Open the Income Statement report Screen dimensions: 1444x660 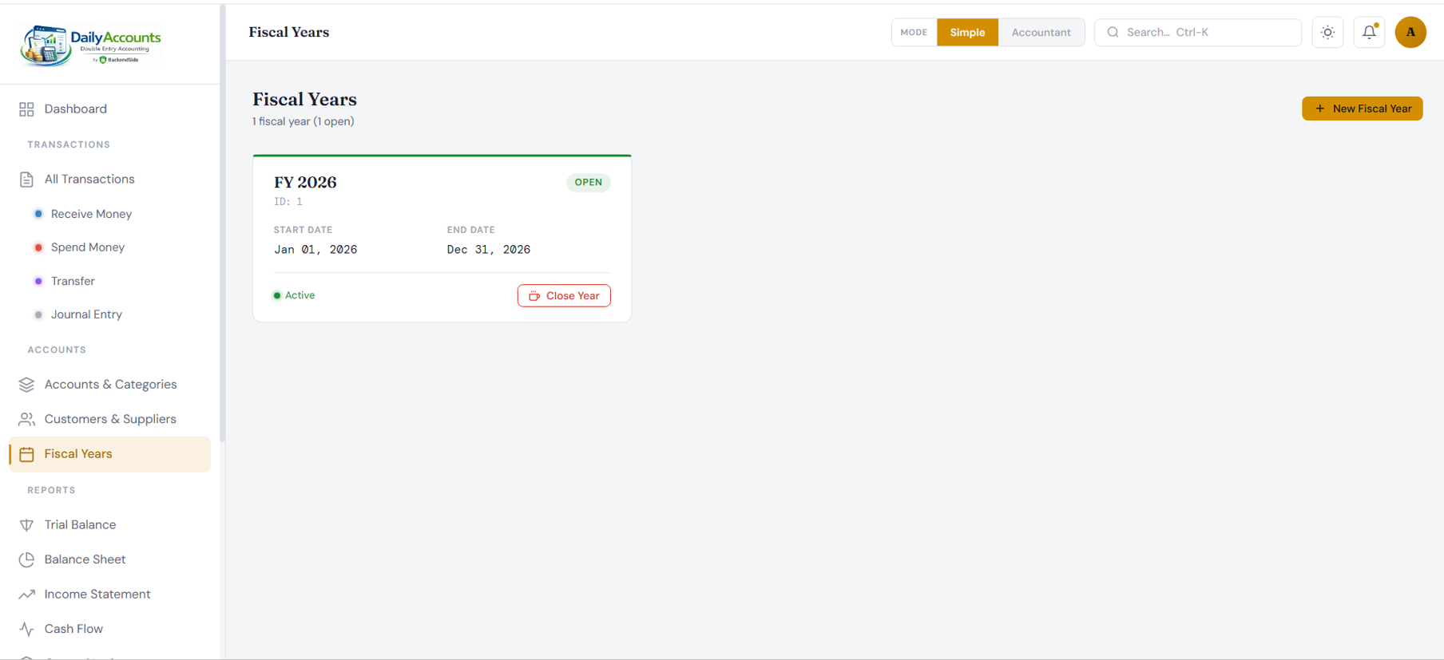pos(110,595)
